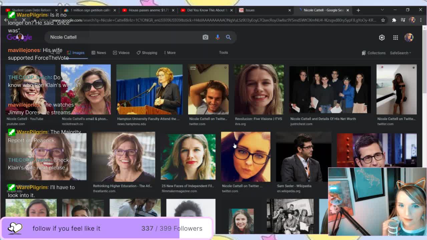Image resolution: width=427 pixels, height=240 pixels.
Task: Open 25 New Faces of Independent Film image
Action: pos(188,157)
